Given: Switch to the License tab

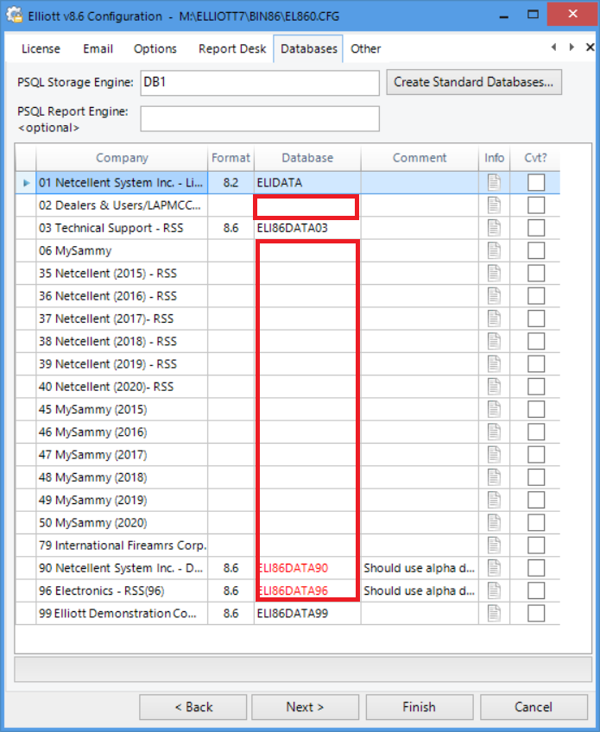Looking at the screenshot, I should 41,48.
